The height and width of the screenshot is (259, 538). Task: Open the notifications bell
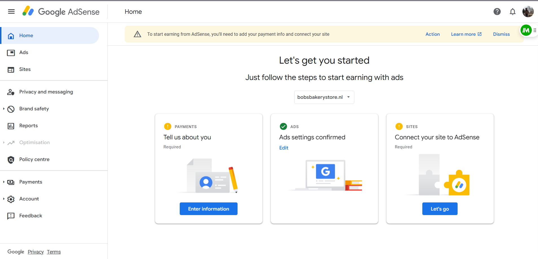click(512, 12)
